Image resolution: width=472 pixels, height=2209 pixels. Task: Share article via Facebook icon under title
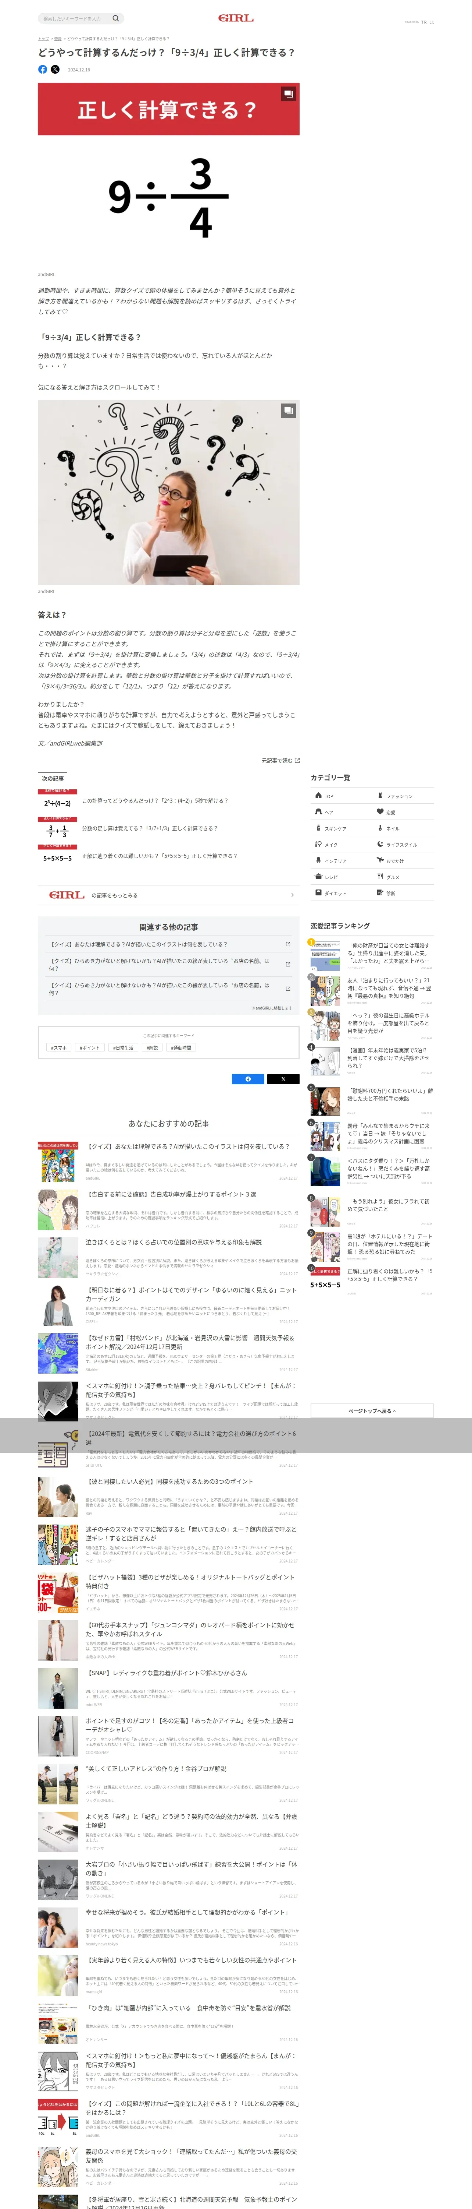[43, 70]
